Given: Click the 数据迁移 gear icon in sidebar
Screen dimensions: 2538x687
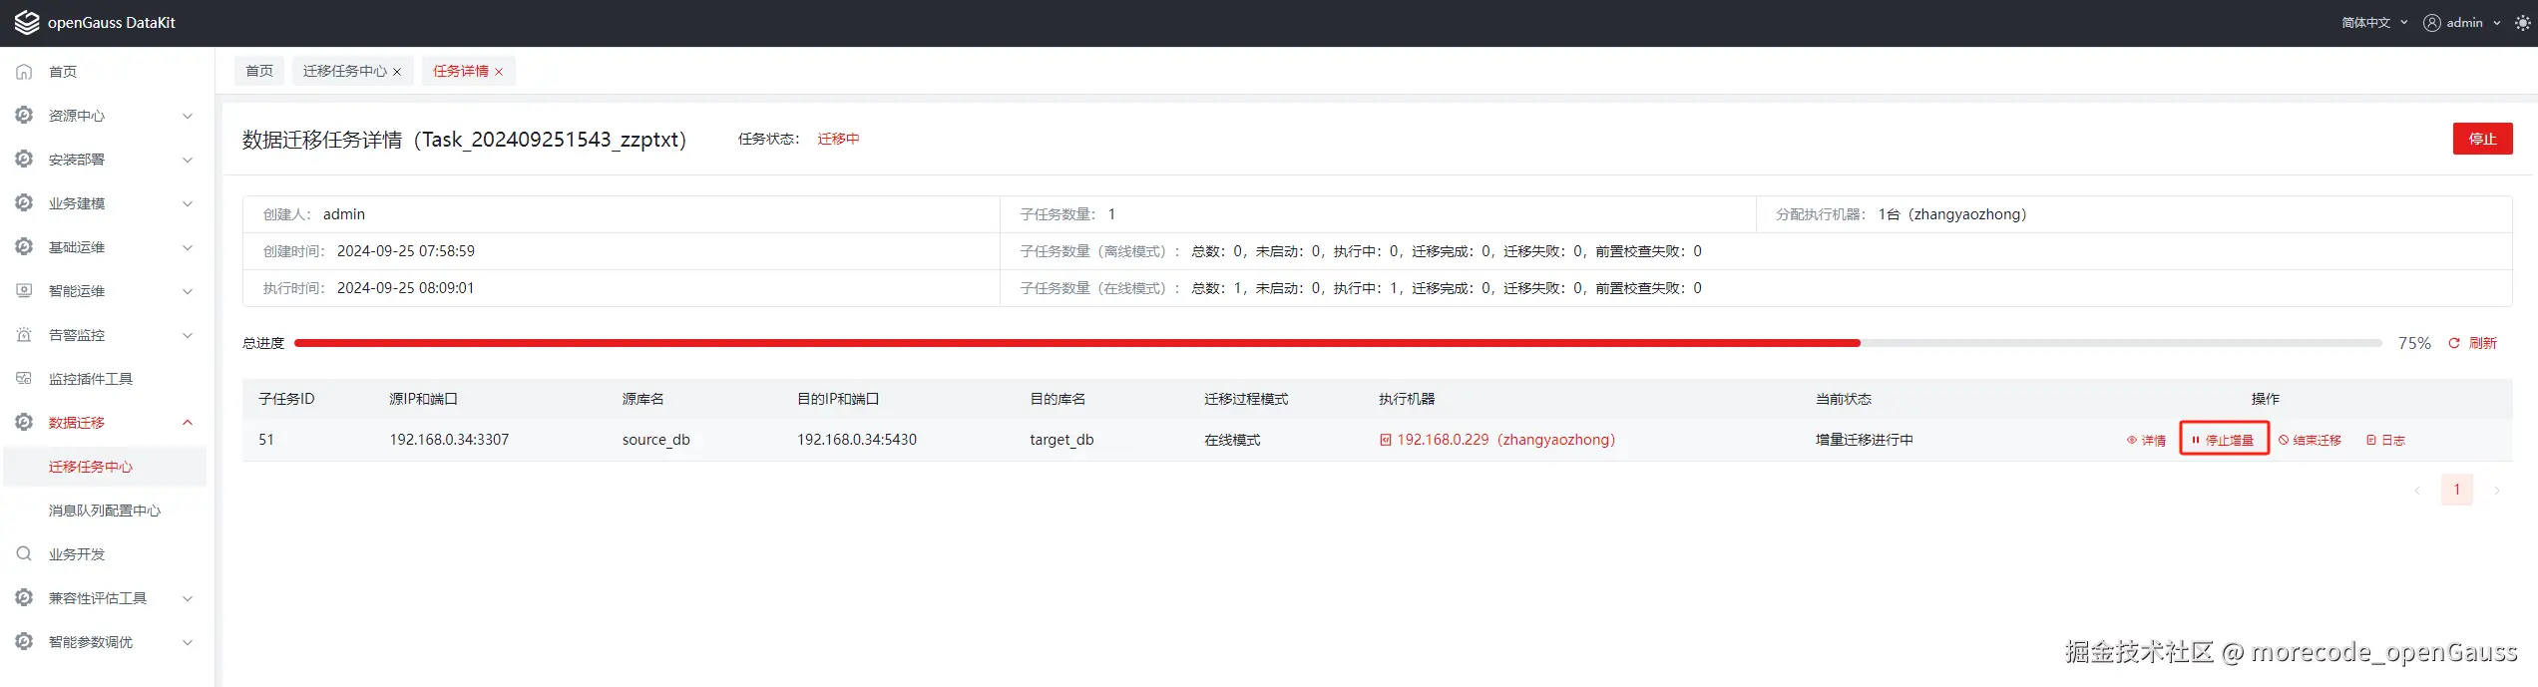Looking at the screenshot, I should [24, 423].
